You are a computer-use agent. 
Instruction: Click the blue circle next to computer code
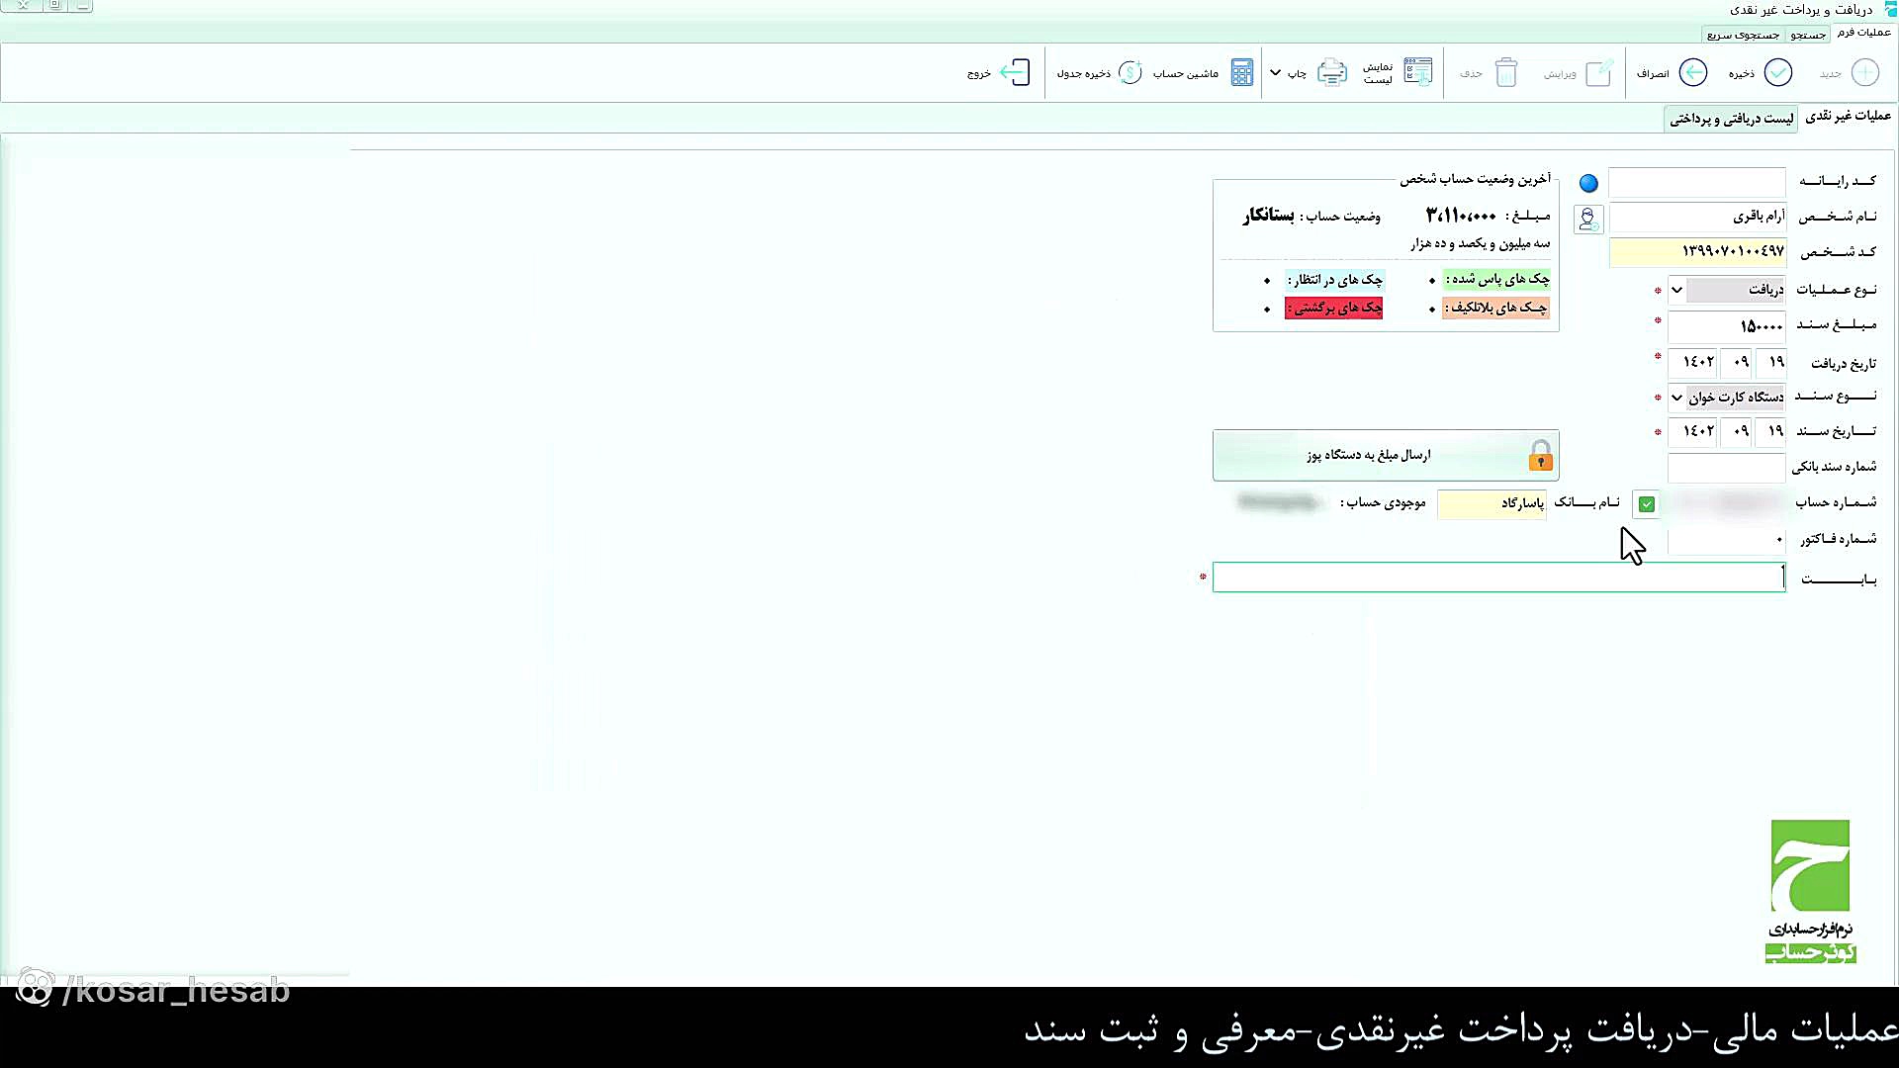click(1588, 183)
